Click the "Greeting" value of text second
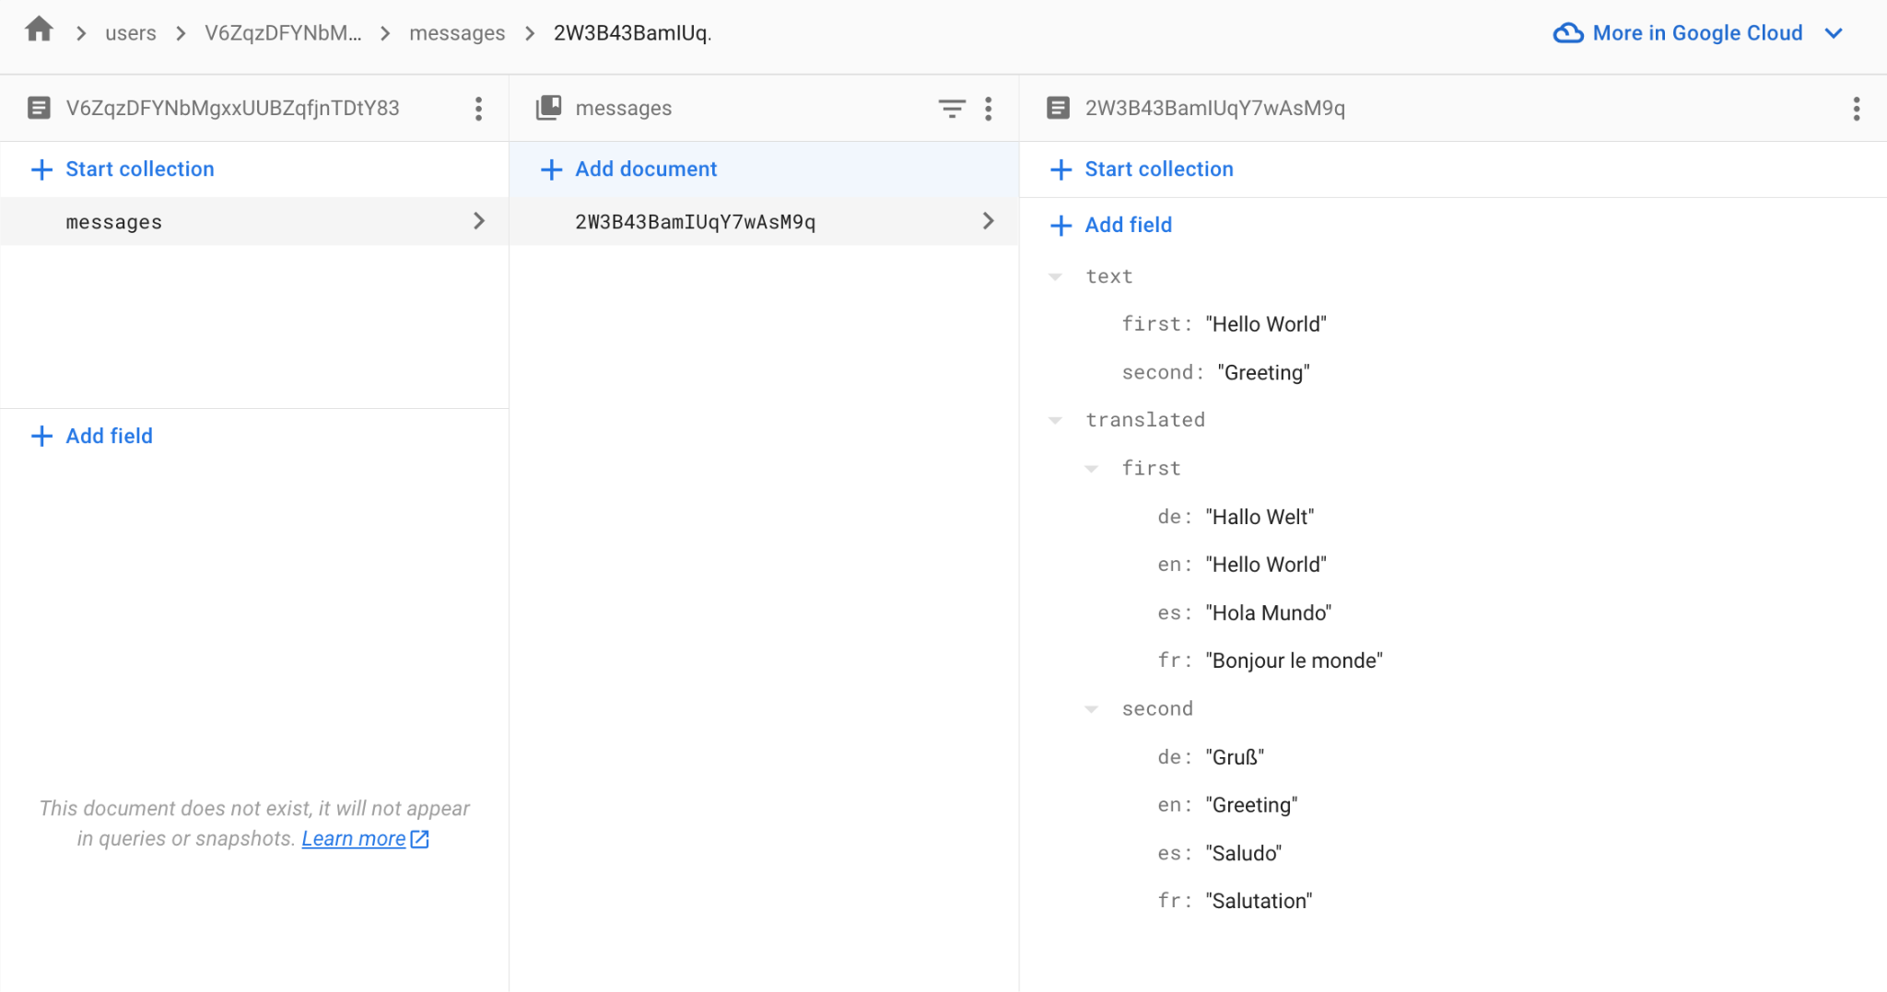 (1263, 372)
